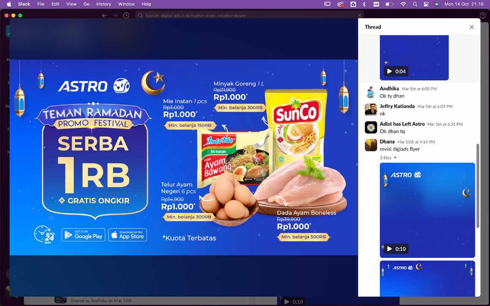Viewport: 490px width, 306px height.
Task: Play the 0:10 video behind the preview
Action: (x=287, y=302)
